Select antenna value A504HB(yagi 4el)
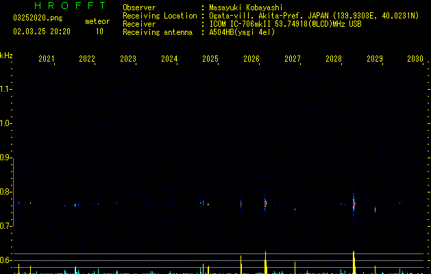 242,32
